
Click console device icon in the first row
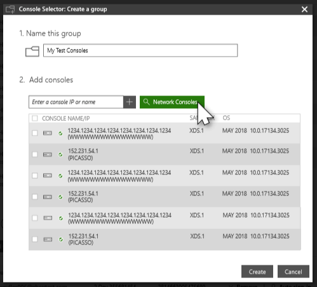coord(48,133)
